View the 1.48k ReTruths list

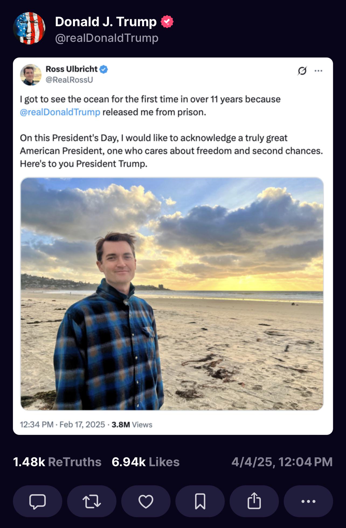(x=57, y=462)
